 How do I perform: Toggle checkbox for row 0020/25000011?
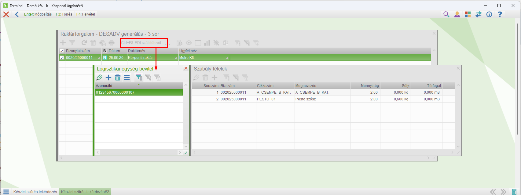point(62,58)
